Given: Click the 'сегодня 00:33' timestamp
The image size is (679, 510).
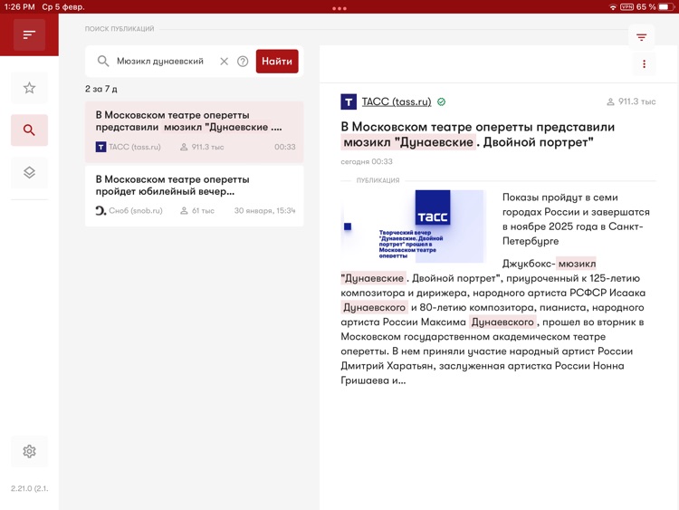Looking at the screenshot, I should click(x=367, y=161).
